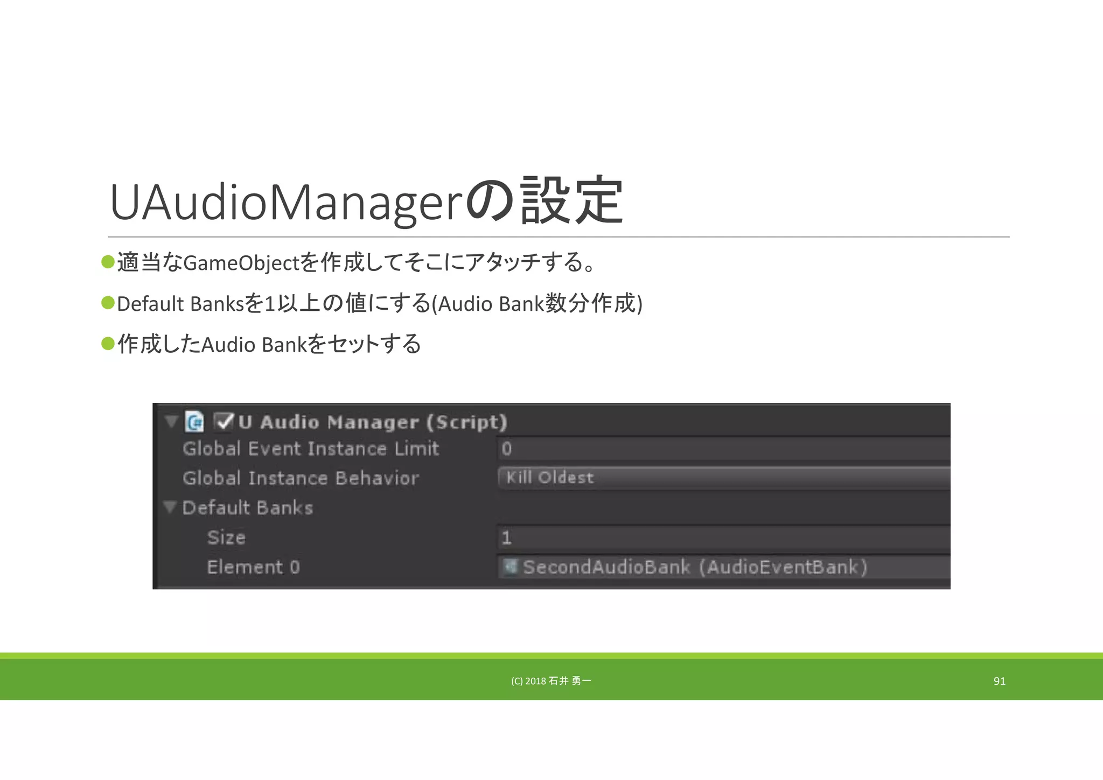Click the UAudioManagerの設定 slide title
Screen dimensions: 1103x780
pyautogui.click(x=366, y=201)
